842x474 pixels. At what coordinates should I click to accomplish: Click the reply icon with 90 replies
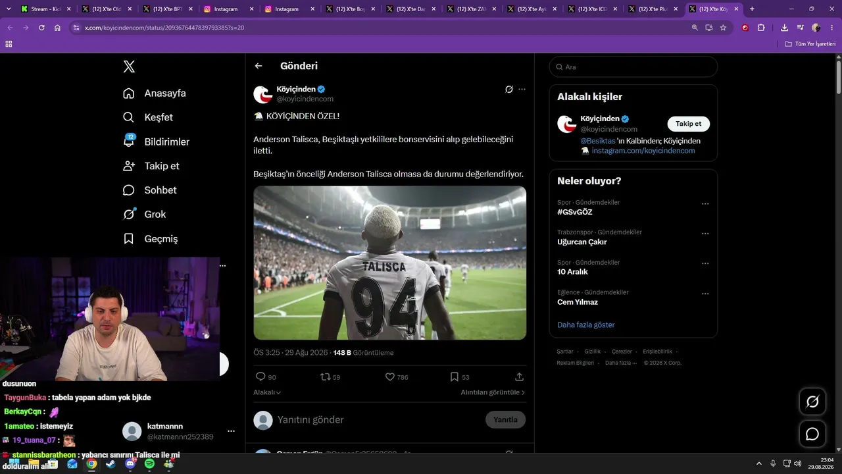pos(260,377)
